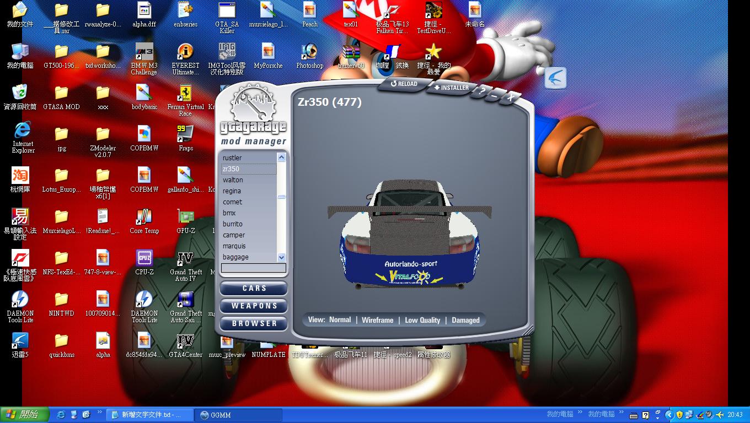Screen dimensions: 750x423
Task: Select baggage in the vehicle list
Action: click(x=249, y=257)
